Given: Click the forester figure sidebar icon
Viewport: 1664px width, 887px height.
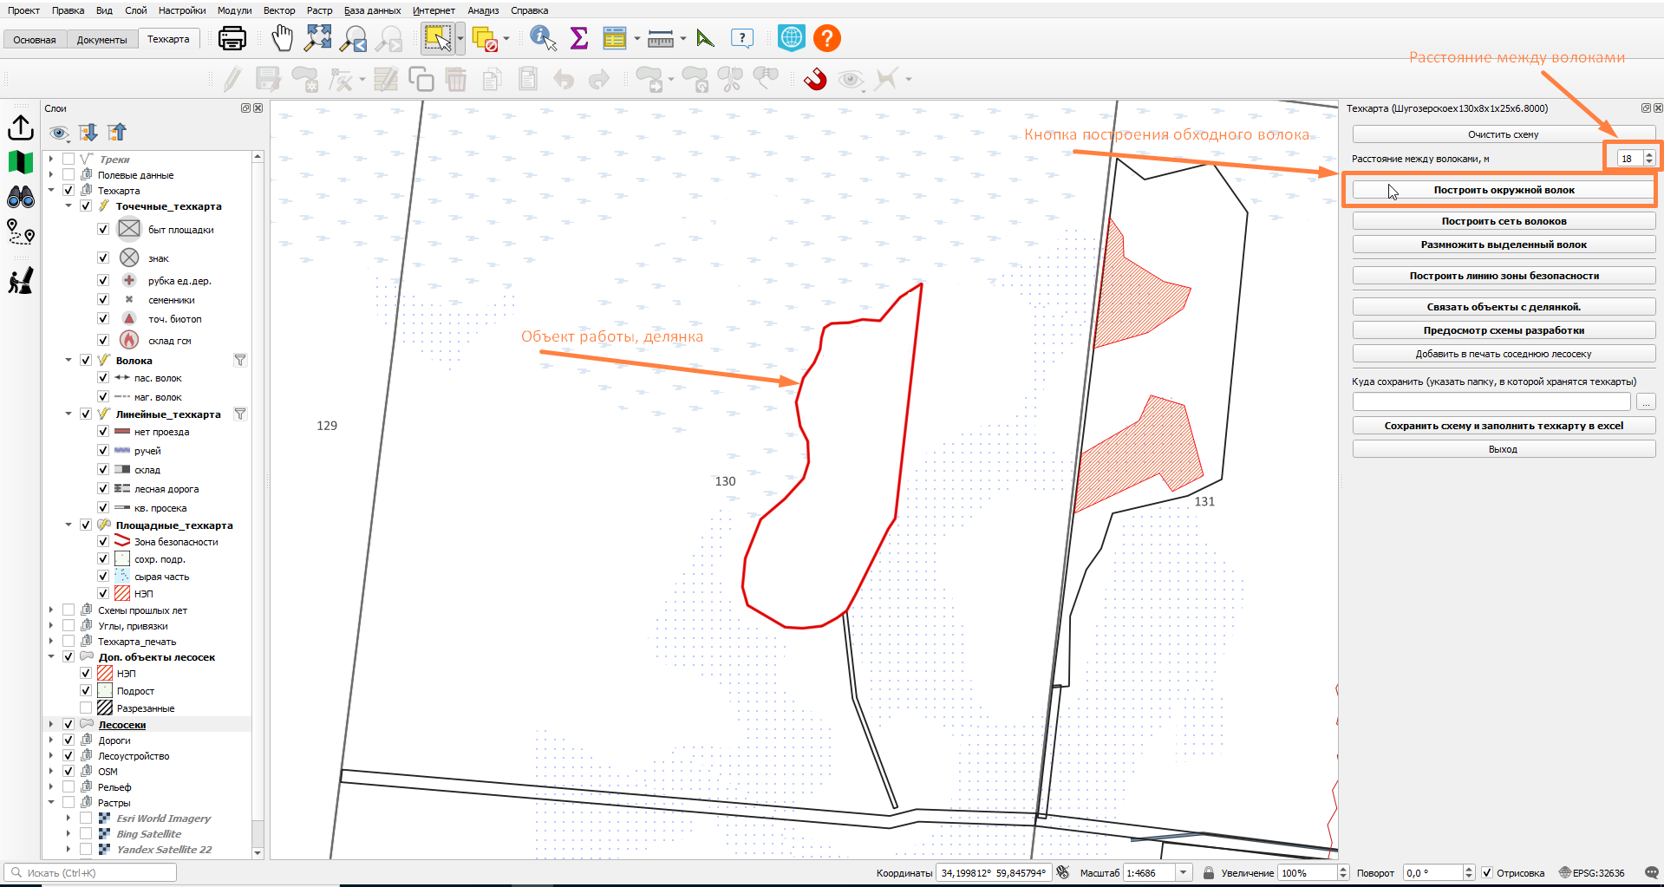Looking at the screenshot, I should click(21, 280).
